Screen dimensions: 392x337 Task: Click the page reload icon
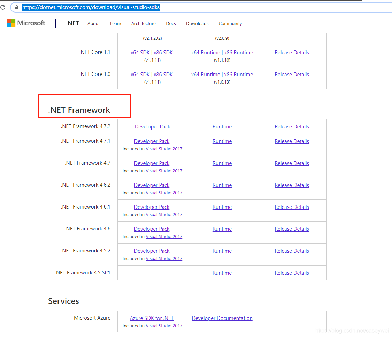pos(3,7)
